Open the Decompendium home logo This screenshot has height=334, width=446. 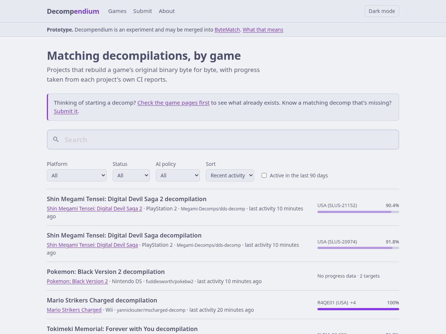click(73, 11)
